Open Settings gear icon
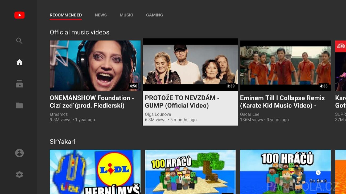Screen dimensions: 346x194 tap(19, 175)
